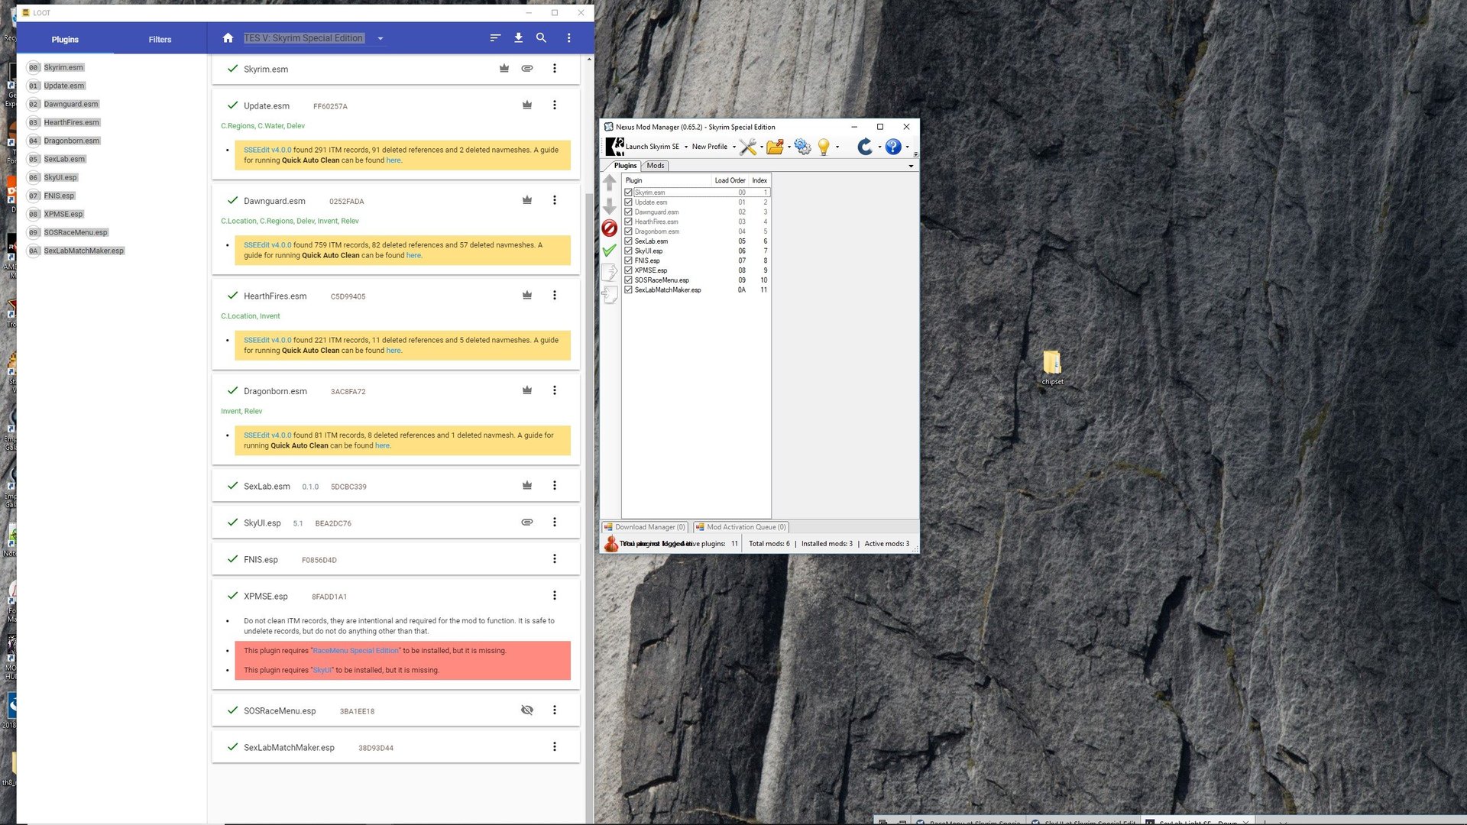Open the three-dot menu for Update.esm
Image resolution: width=1467 pixels, height=825 pixels.
555,105
